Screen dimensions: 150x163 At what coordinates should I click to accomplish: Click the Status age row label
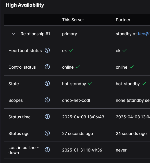19,134
